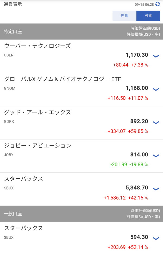This screenshot has height=254, width=163.
Task: Click the 通貨表示 label
Action: click(x=13, y=4)
